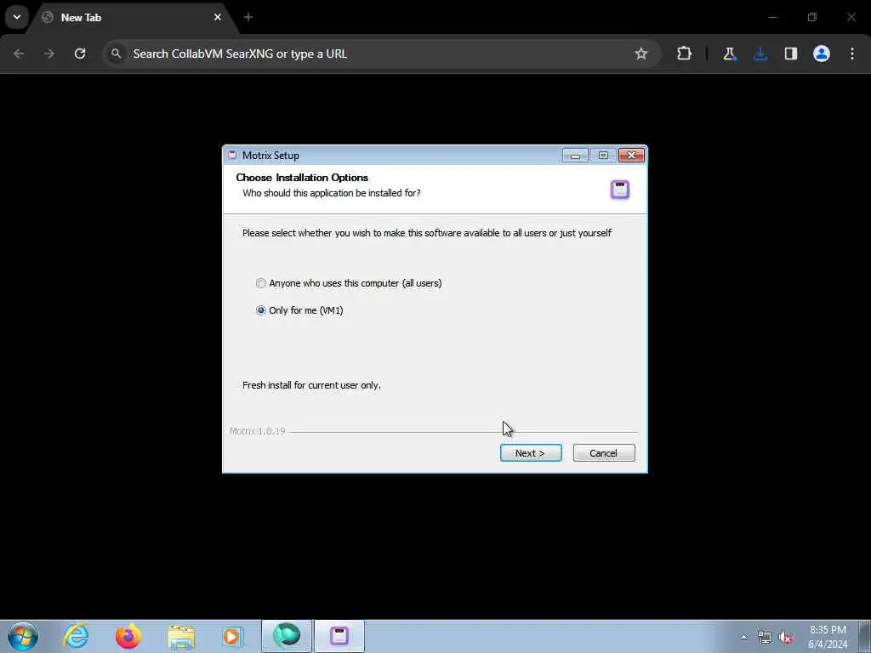Switch to the browser taskbar button
Viewport: 871px width, 653px height.
pos(287,636)
